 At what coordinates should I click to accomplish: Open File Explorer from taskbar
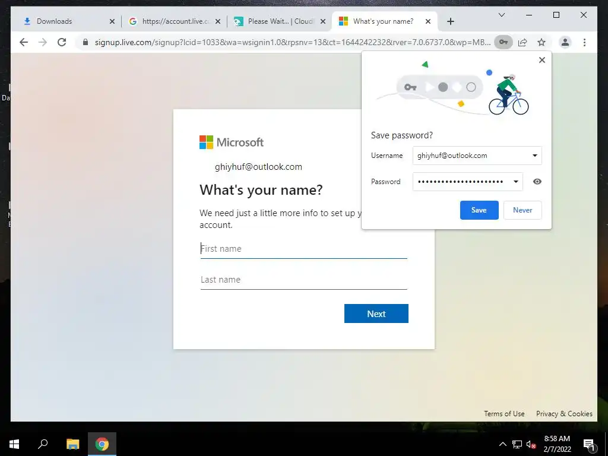coord(72,444)
